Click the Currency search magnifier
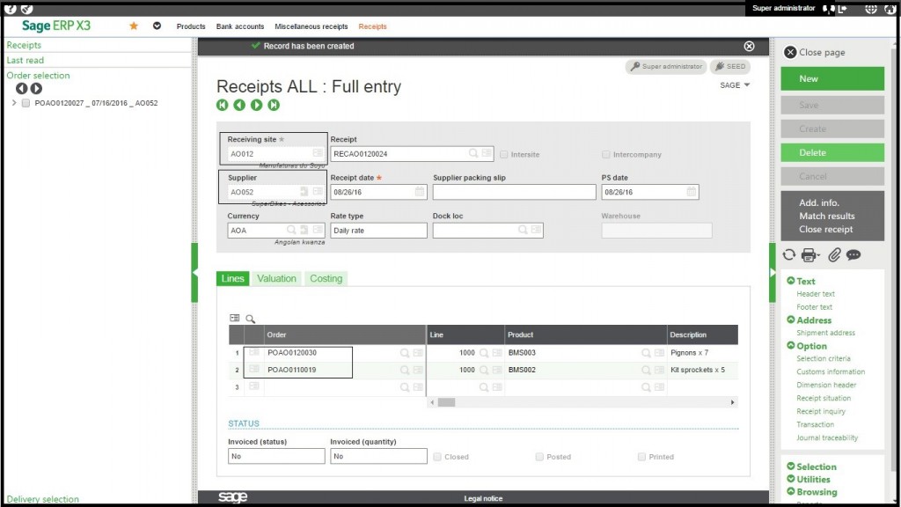The width and height of the screenshot is (901, 507). click(291, 230)
